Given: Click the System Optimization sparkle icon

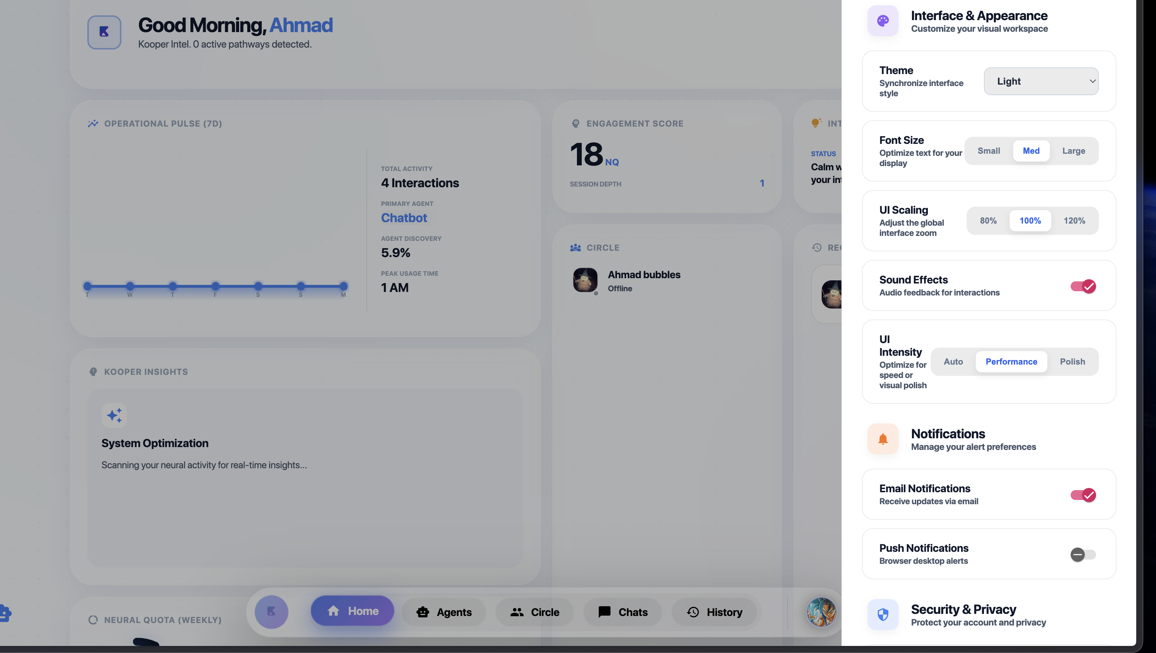Looking at the screenshot, I should pos(114,415).
